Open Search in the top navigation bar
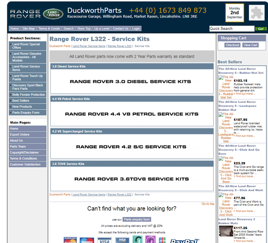This screenshot has width=268, height=243. (68, 28)
